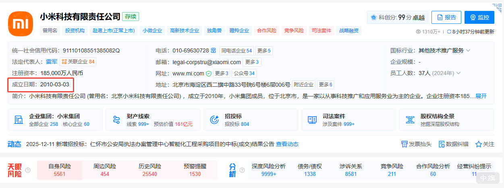Viewport: 504px width, 188px height.
Task: Expand 更多 3 websites
Action: 222,73
